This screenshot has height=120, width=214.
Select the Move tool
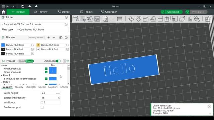point(131,19)
